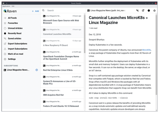Click the Add feed button
The height and width of the screenshot is (113, 159).
tap(36, 11)
